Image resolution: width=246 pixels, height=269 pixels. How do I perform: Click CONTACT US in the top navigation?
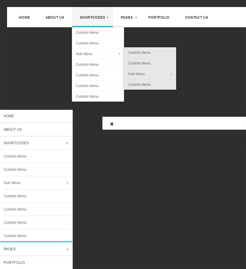click(x=196, y=17)
